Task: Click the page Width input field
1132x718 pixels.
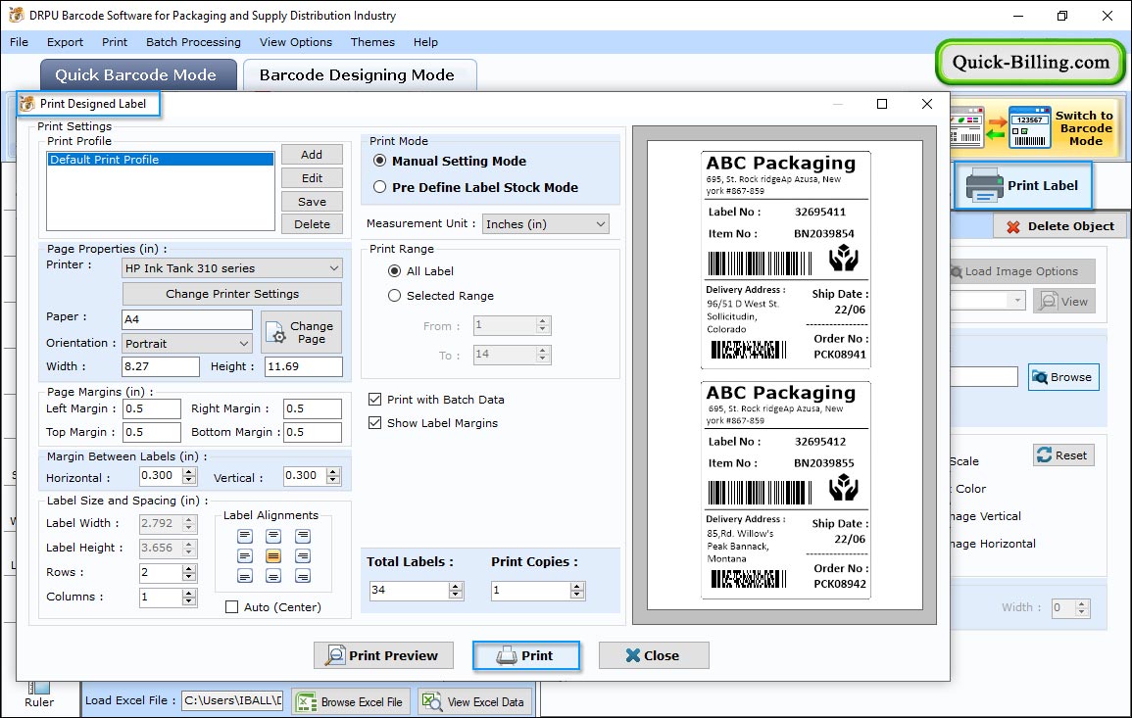Action: (x=161, y=366)
